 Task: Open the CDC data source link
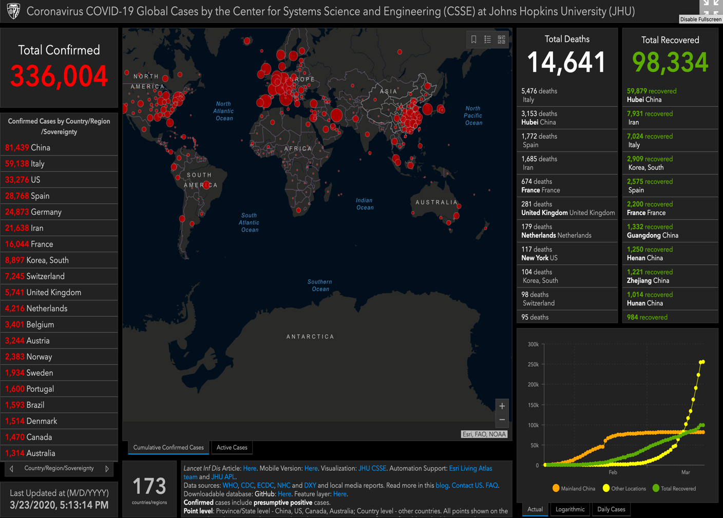coord(247,485)
